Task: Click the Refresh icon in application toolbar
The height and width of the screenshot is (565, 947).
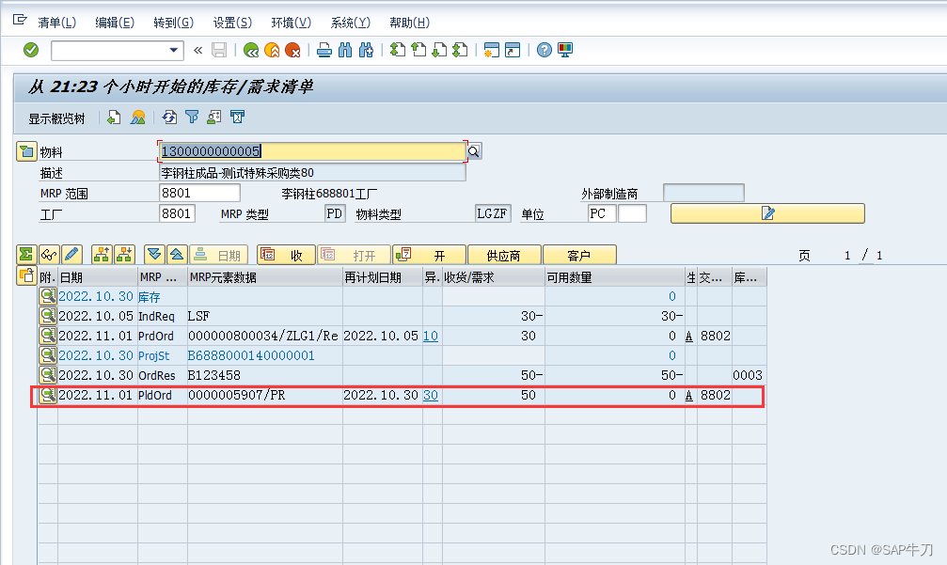Action: [169, 118]
